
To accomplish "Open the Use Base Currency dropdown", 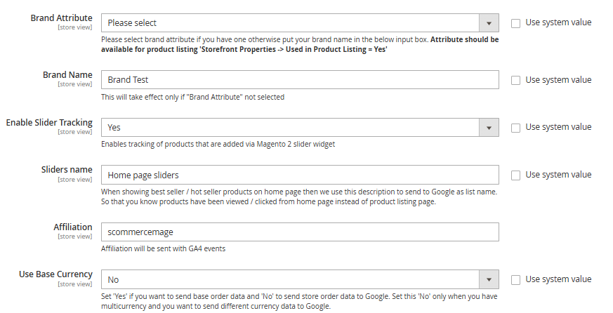I will [x=300, y=280].
